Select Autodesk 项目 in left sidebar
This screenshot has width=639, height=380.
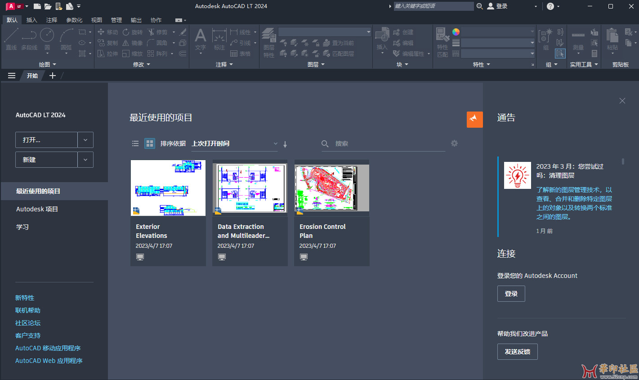pyautogui.click(x=37, y=209)
